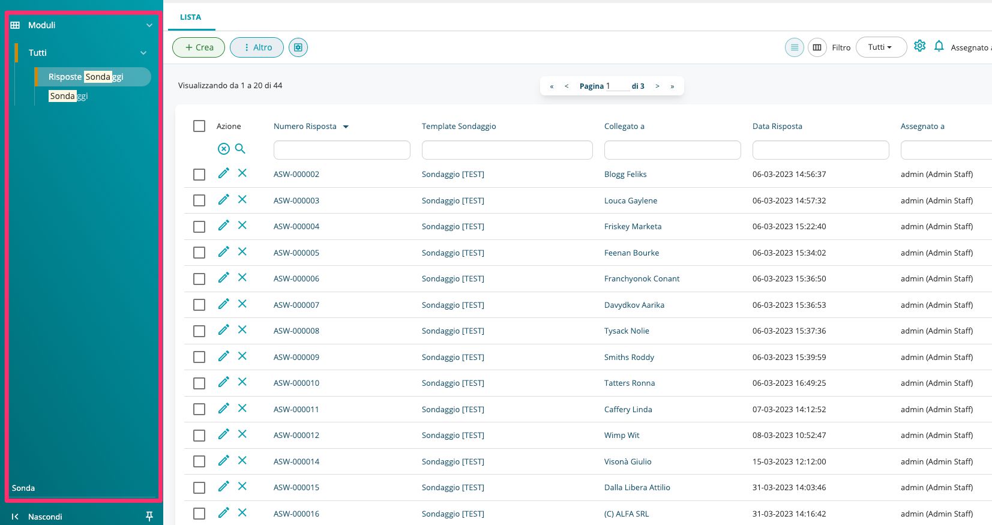Click the sidebar search field containing Sonda
The width and height of the screenshot is (992, 525).
(82, 488)
